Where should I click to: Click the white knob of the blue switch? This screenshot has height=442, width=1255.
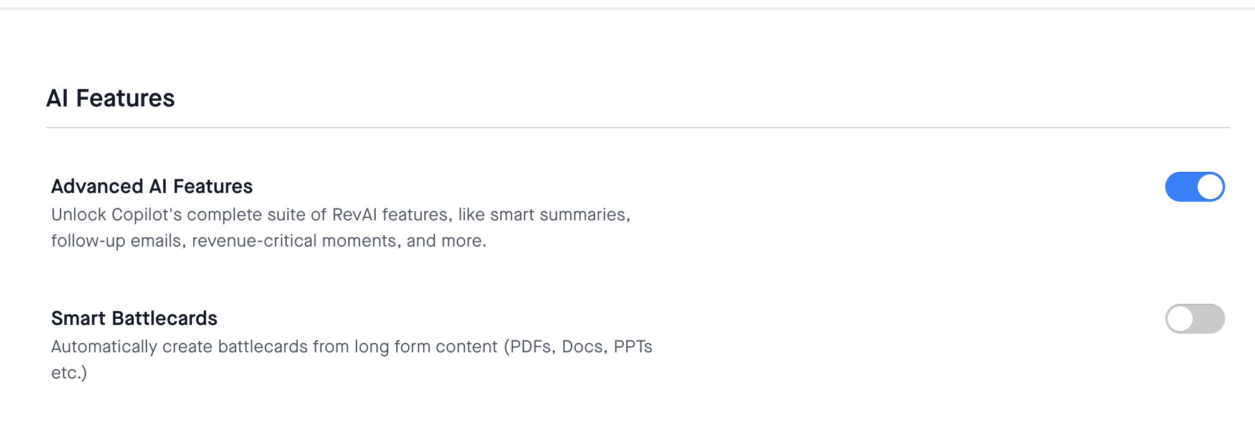click(x=1210, y=187)
